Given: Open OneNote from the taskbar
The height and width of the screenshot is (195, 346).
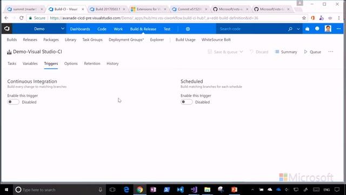Looking at the screenshot, I should [x=153, y=190].
